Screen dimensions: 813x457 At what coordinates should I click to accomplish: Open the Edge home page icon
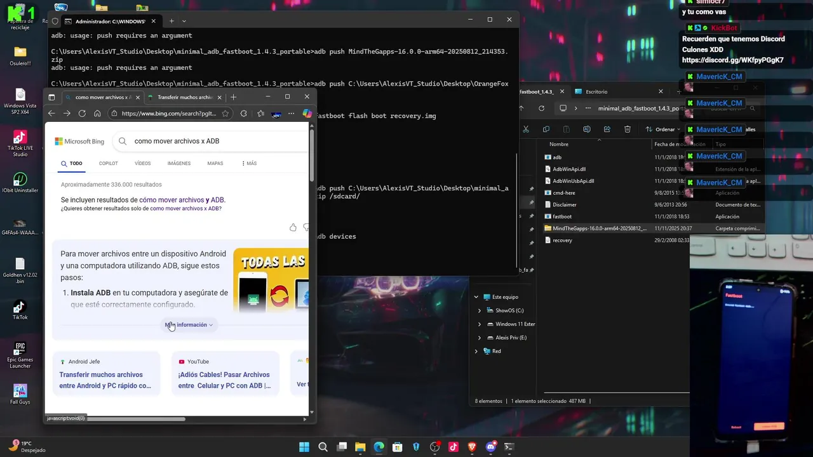click(97, 114)
